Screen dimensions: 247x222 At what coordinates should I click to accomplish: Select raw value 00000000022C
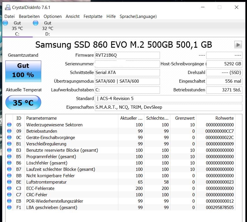pyautogui.click(x=220, y=138)
